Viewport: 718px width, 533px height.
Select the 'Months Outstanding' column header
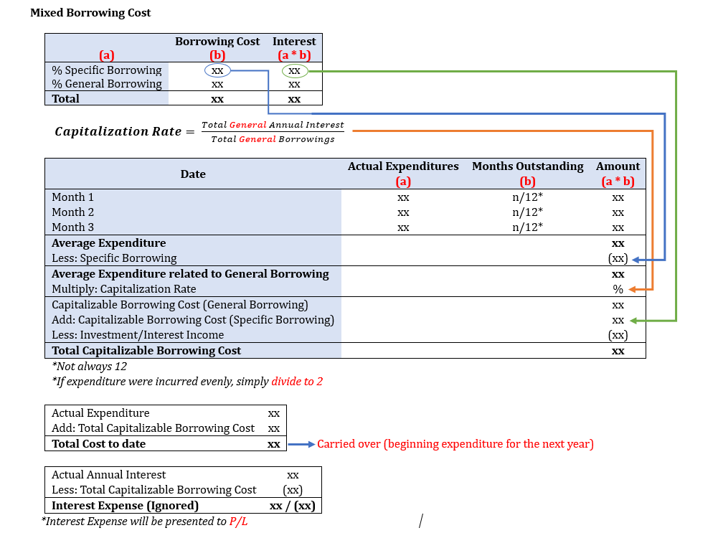pyautogui.click(x=527, y=166)
